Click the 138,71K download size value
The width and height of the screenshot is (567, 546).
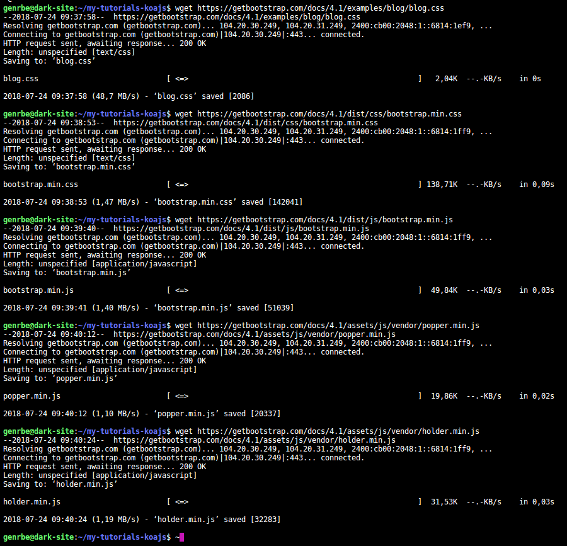tap(442, 185)
